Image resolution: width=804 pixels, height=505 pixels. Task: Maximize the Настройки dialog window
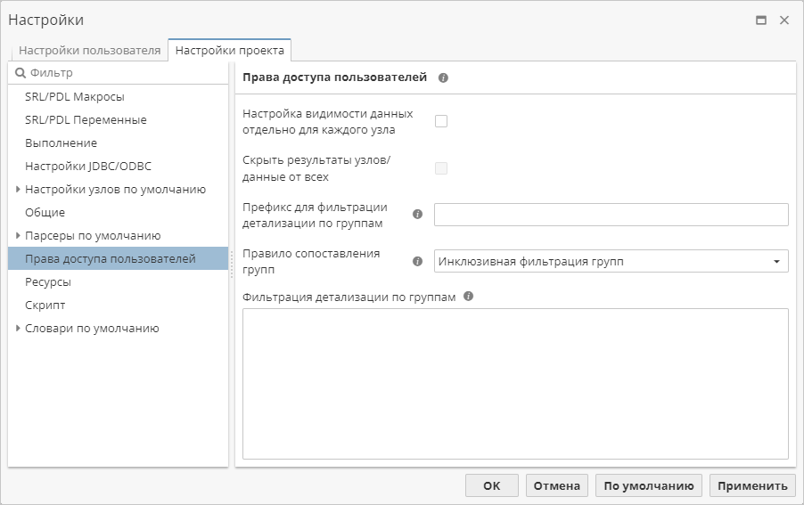pyautogui.click(x=761, y=20)
